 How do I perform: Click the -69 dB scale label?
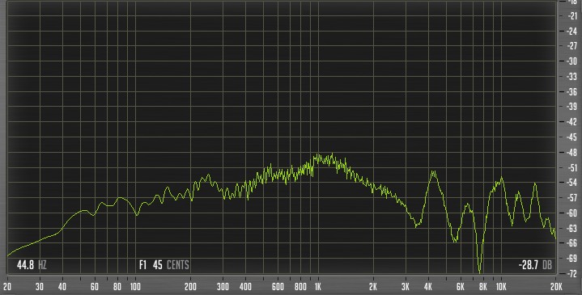pos(572,259)
